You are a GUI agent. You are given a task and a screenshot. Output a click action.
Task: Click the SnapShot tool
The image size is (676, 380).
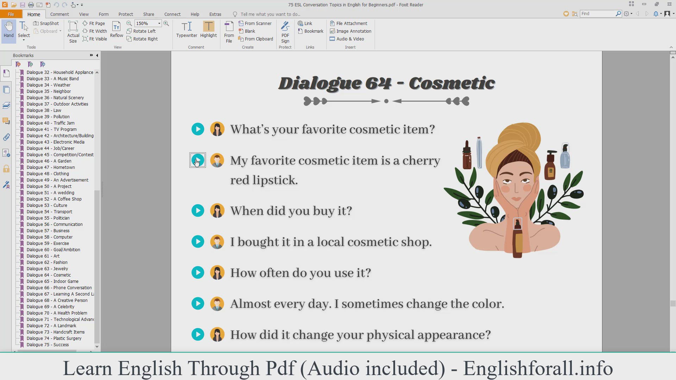(x=46, y=23)
